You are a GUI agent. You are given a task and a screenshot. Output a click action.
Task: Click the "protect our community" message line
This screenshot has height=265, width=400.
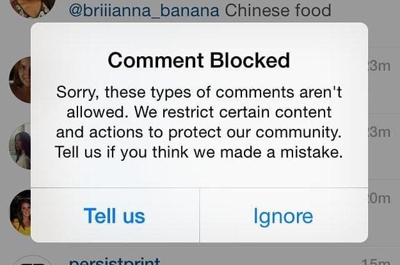pos(199,132)
